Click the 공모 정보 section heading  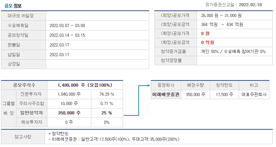13,6
